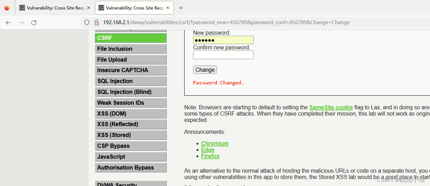Switch to the first Vulnerability tab
This screenshot has width=430, height=186.
55,8
